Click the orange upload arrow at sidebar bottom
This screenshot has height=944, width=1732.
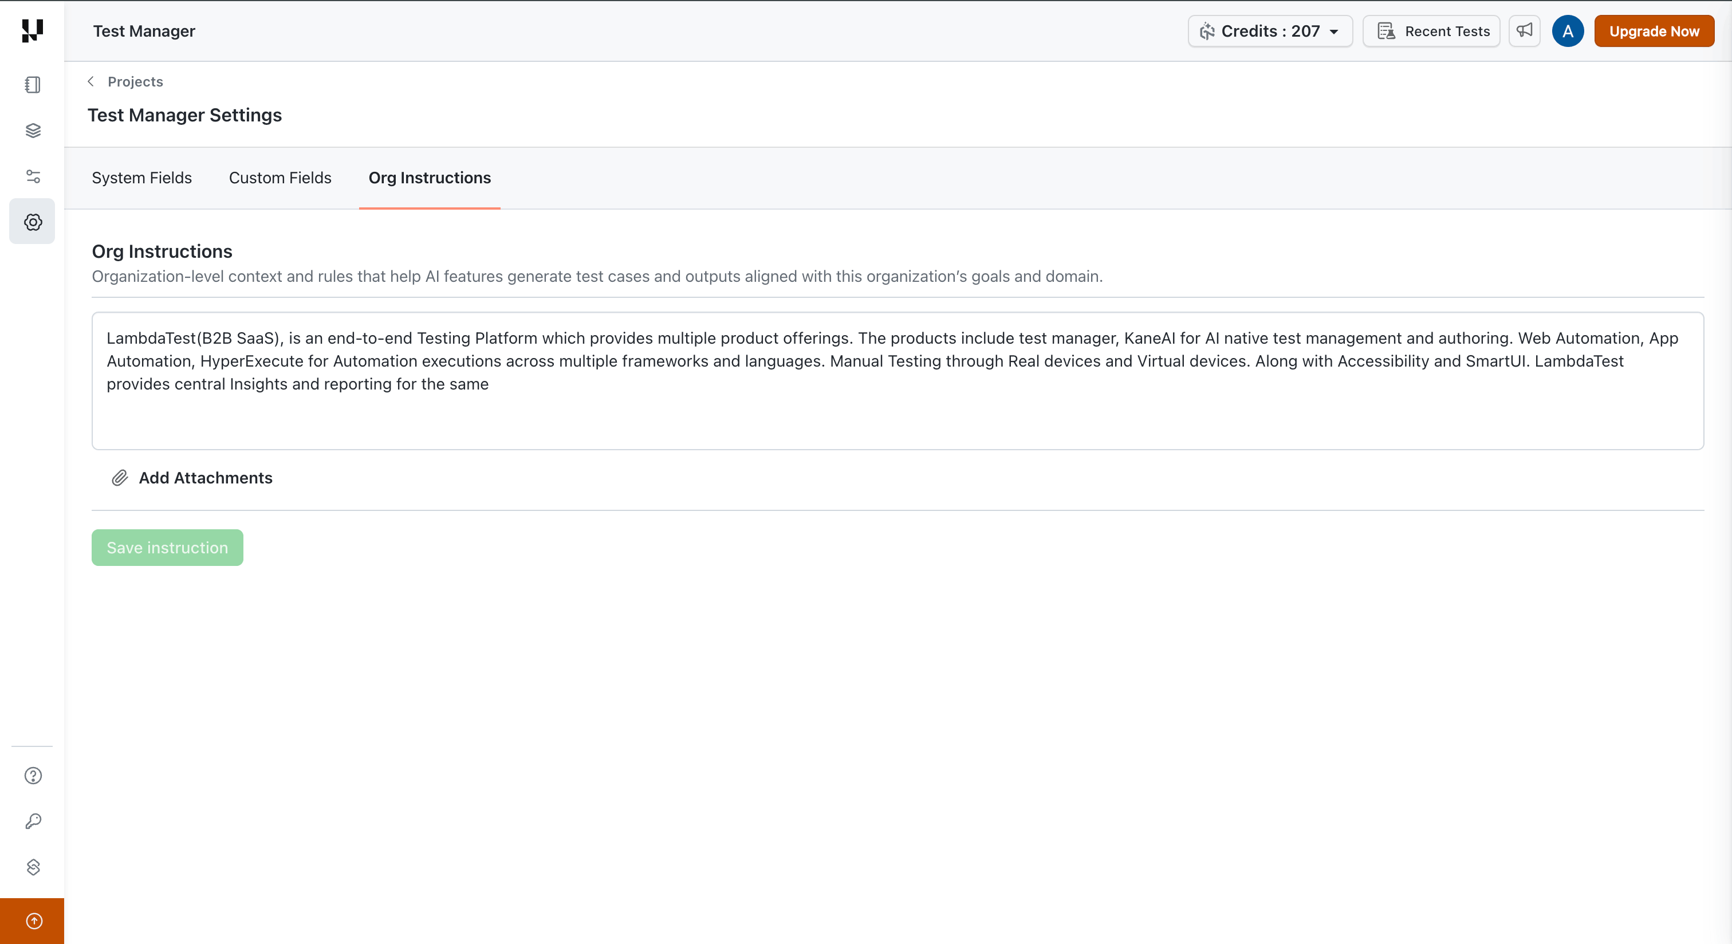(32, 921)
